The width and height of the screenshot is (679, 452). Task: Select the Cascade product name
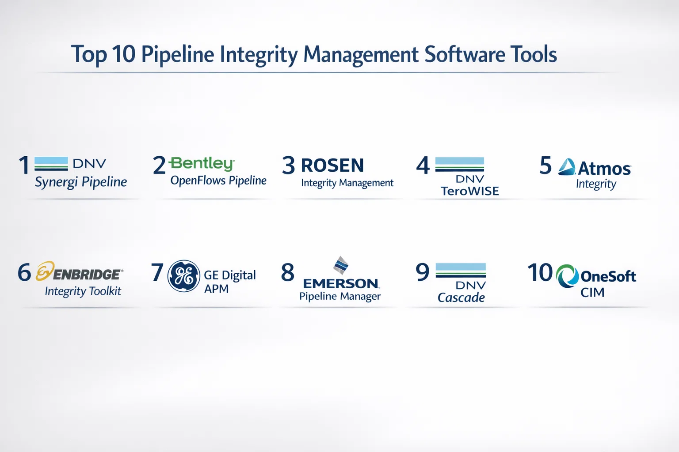(461, 298)
